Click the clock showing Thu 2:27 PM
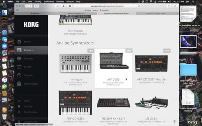The width and height of the screenshot is (202, 126). (x=178, y=2)
